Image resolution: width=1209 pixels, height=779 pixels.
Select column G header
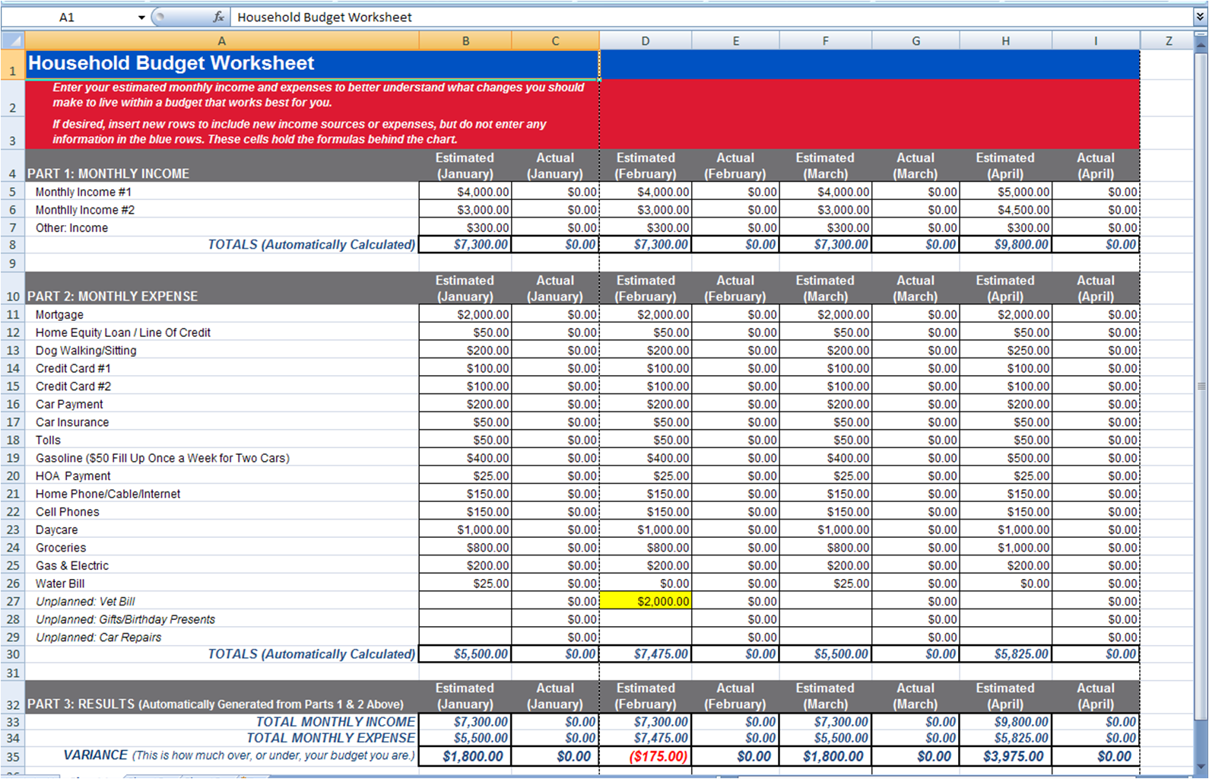point(915,40)
